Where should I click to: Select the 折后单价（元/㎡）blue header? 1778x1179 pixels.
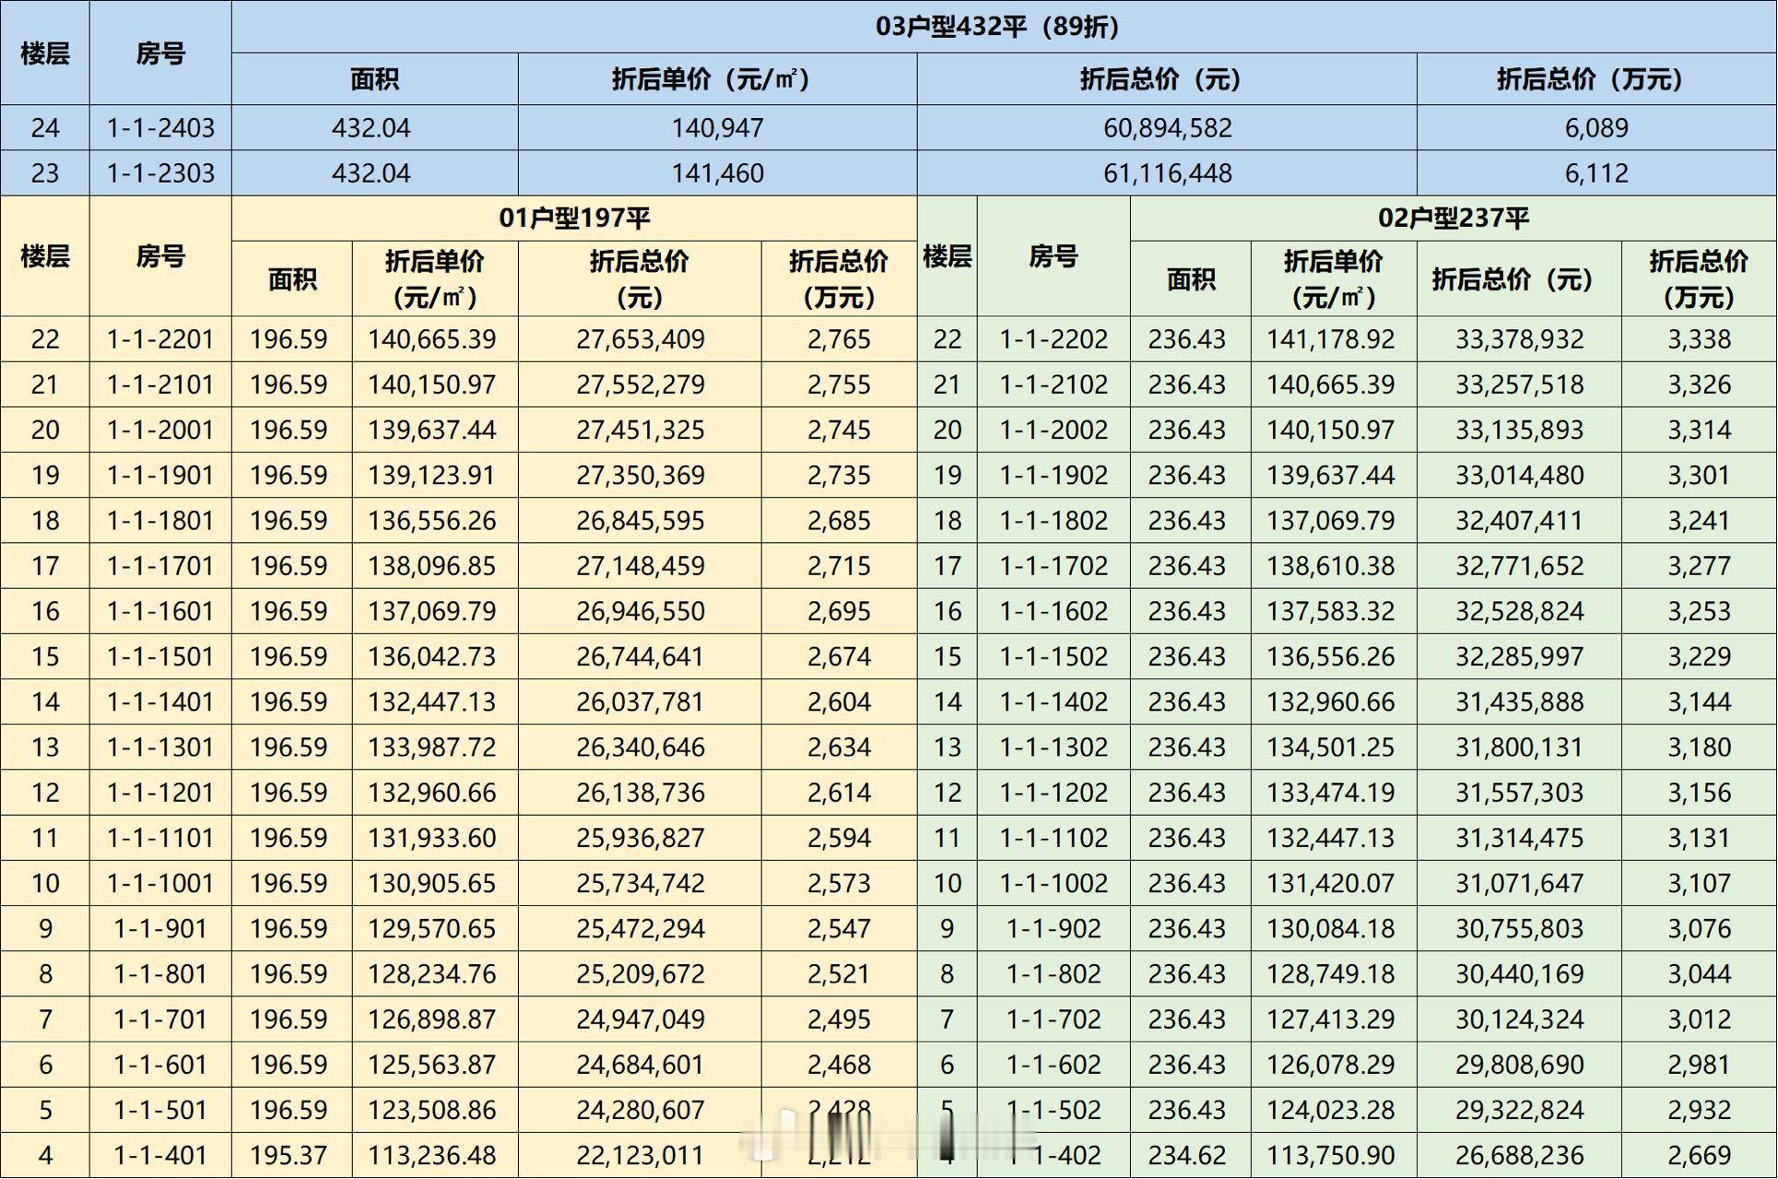(711, 79)
